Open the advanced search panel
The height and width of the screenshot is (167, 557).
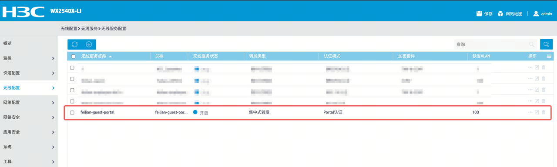coord(547,44)
